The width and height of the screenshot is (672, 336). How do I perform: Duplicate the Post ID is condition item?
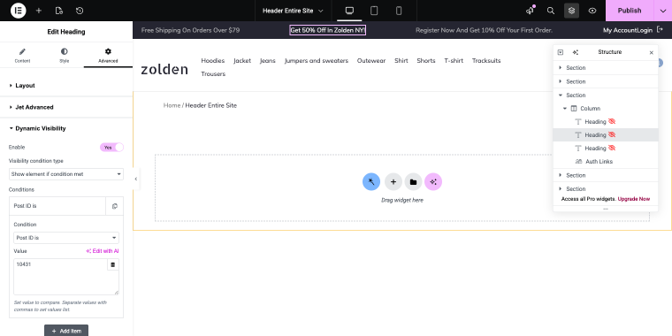pyautogui.click(x=114, y=206)
